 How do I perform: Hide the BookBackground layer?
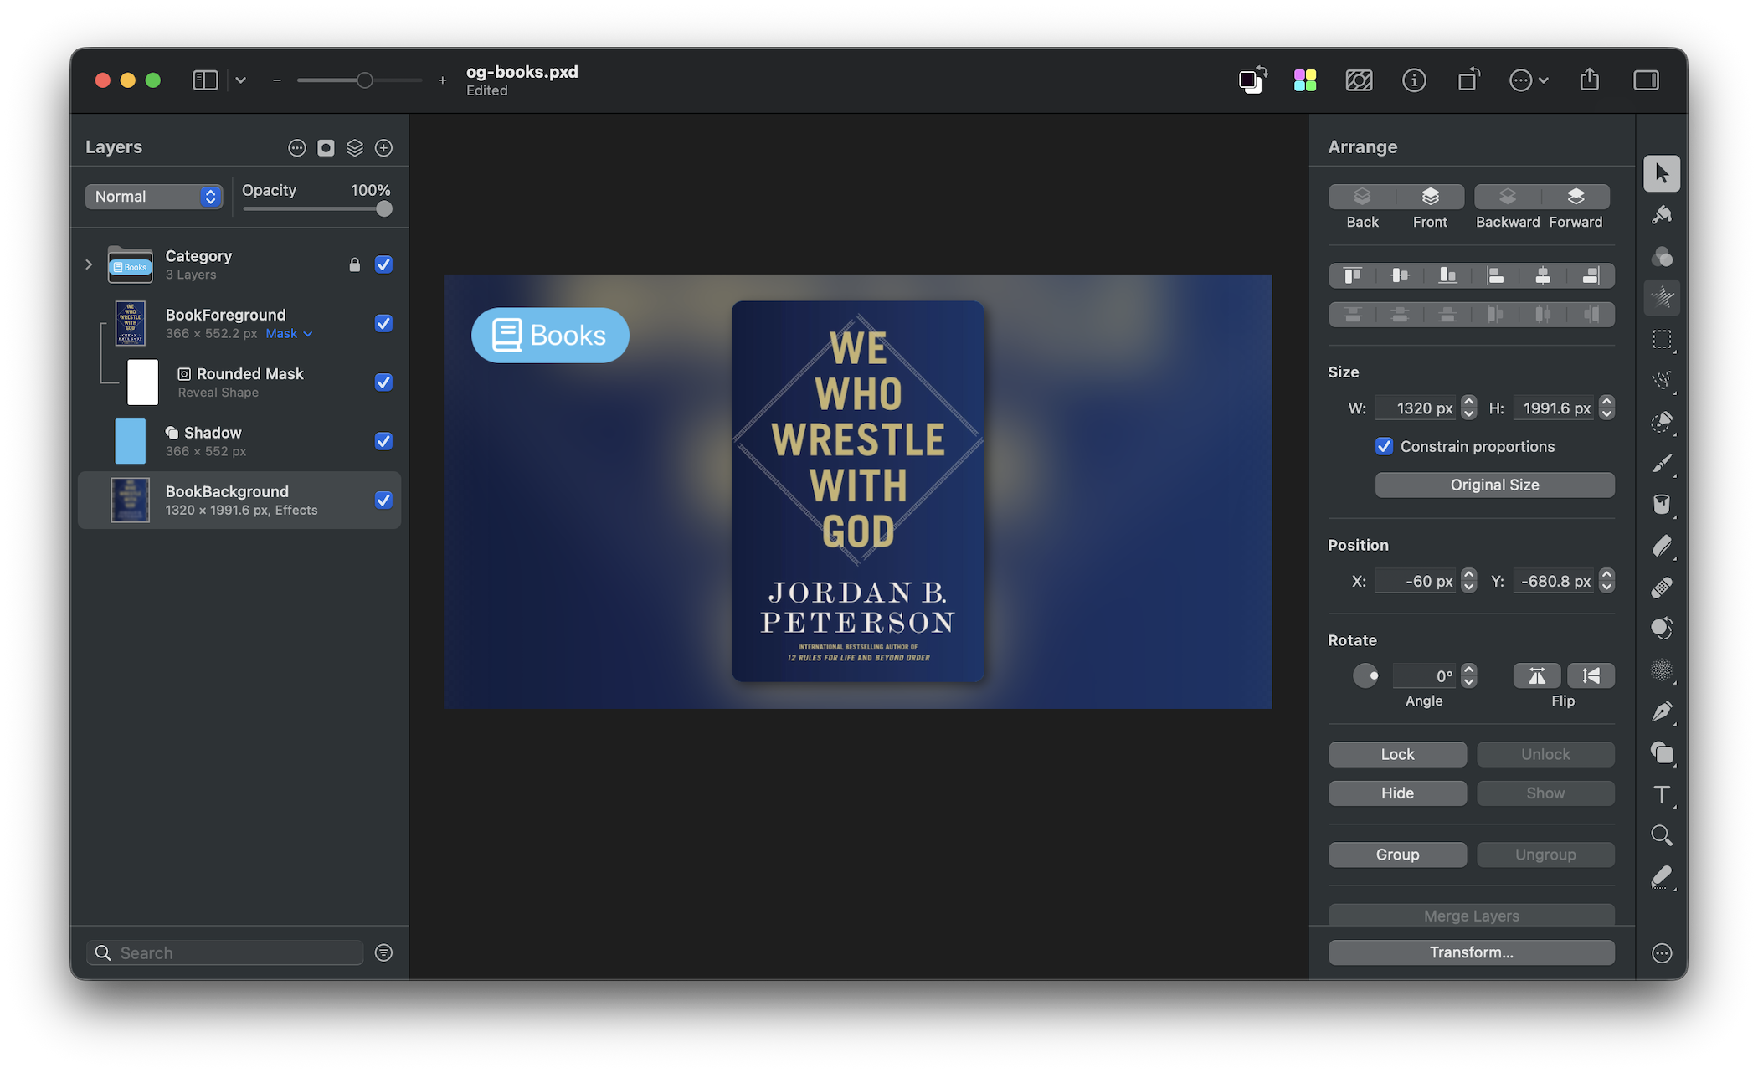click(x=383, y=500)
